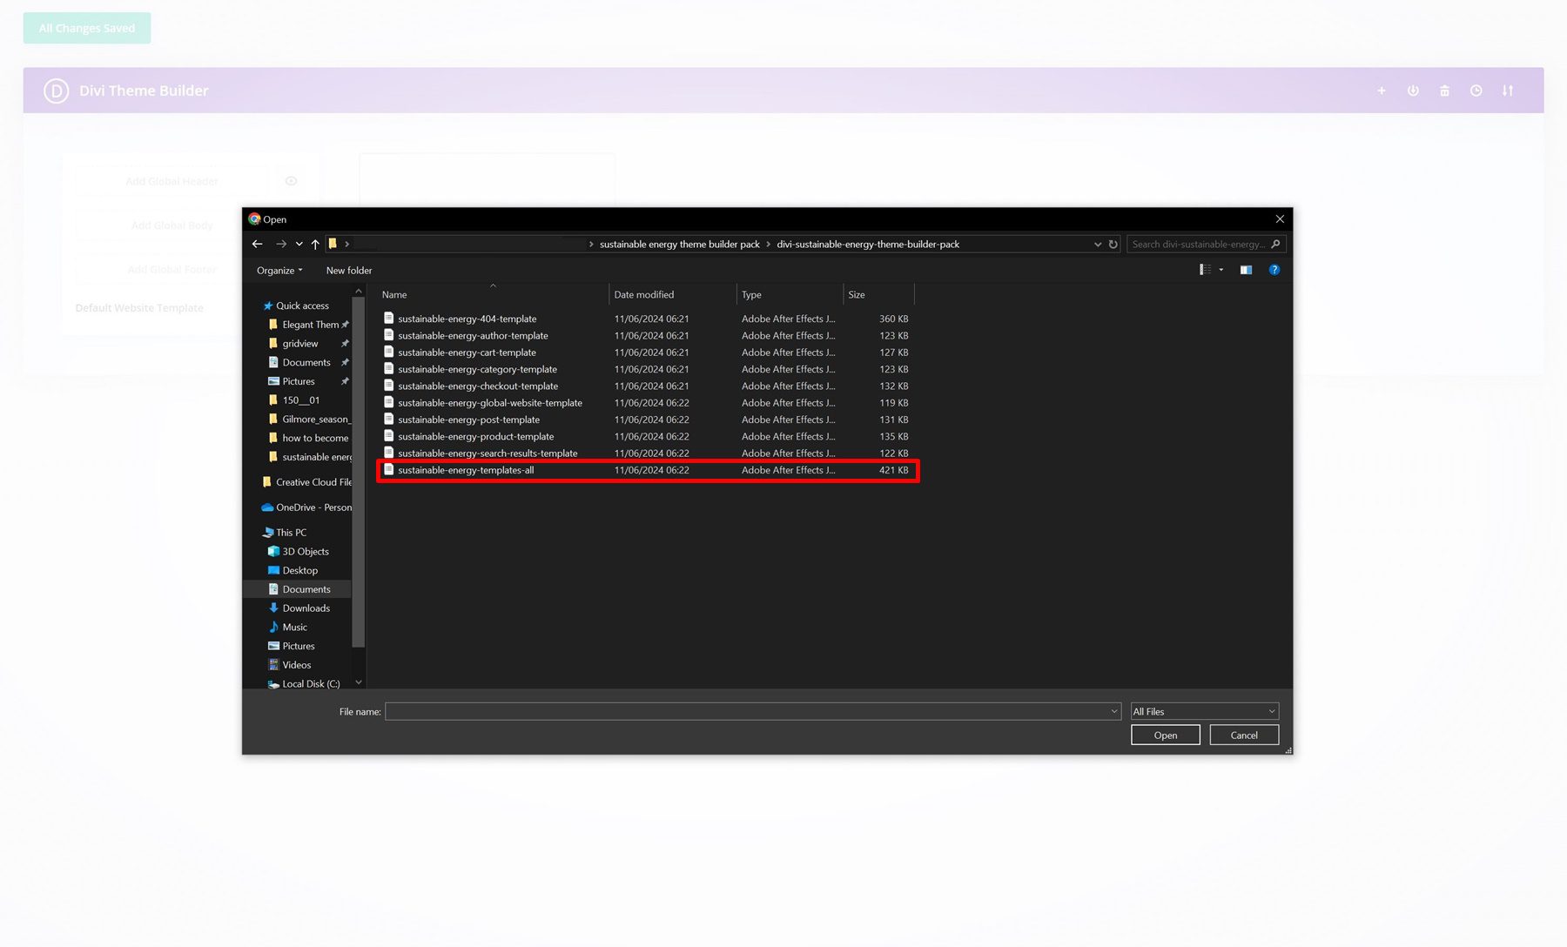Open the file dialog Help icon
1567x947 pixels.
click(1274, 270)
